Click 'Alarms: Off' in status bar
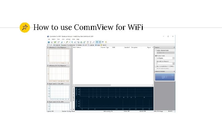The width and height of the screenshot is (222, 125). [x=142, y=111]
